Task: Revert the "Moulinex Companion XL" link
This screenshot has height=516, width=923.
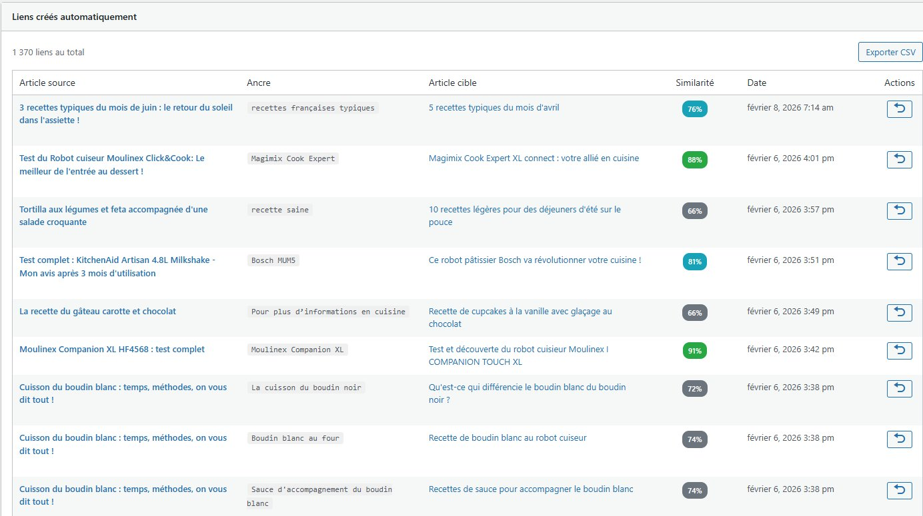Action: coord(900,350)
